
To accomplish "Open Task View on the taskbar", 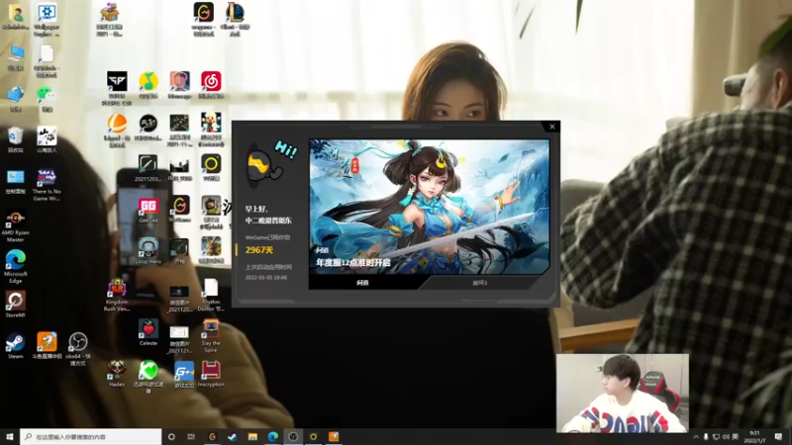I will 191,436.
